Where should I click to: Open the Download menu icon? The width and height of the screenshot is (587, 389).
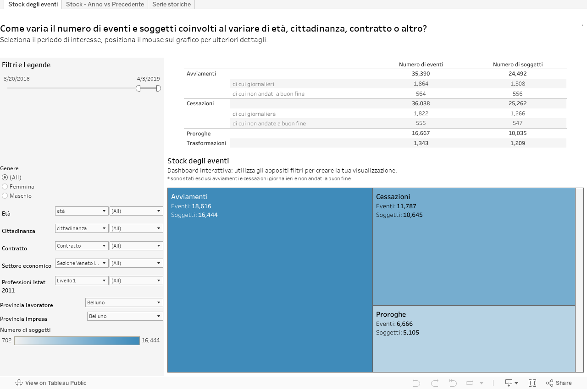click(x=511, y=383)
